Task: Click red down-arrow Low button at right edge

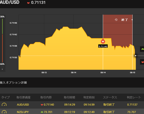Action: [142, 62]
